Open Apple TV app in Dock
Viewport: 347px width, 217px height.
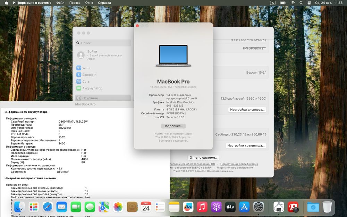(x=230, y=207)
